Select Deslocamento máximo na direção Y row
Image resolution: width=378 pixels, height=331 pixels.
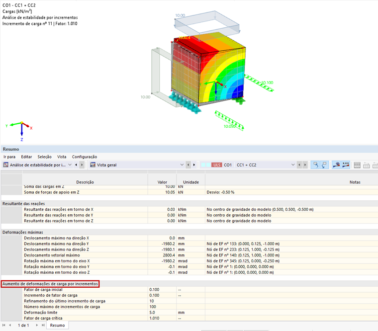189,244
